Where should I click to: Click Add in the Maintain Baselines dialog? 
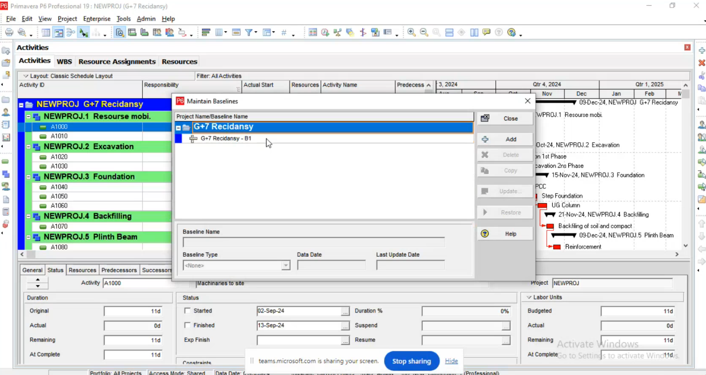coord(505,139)
